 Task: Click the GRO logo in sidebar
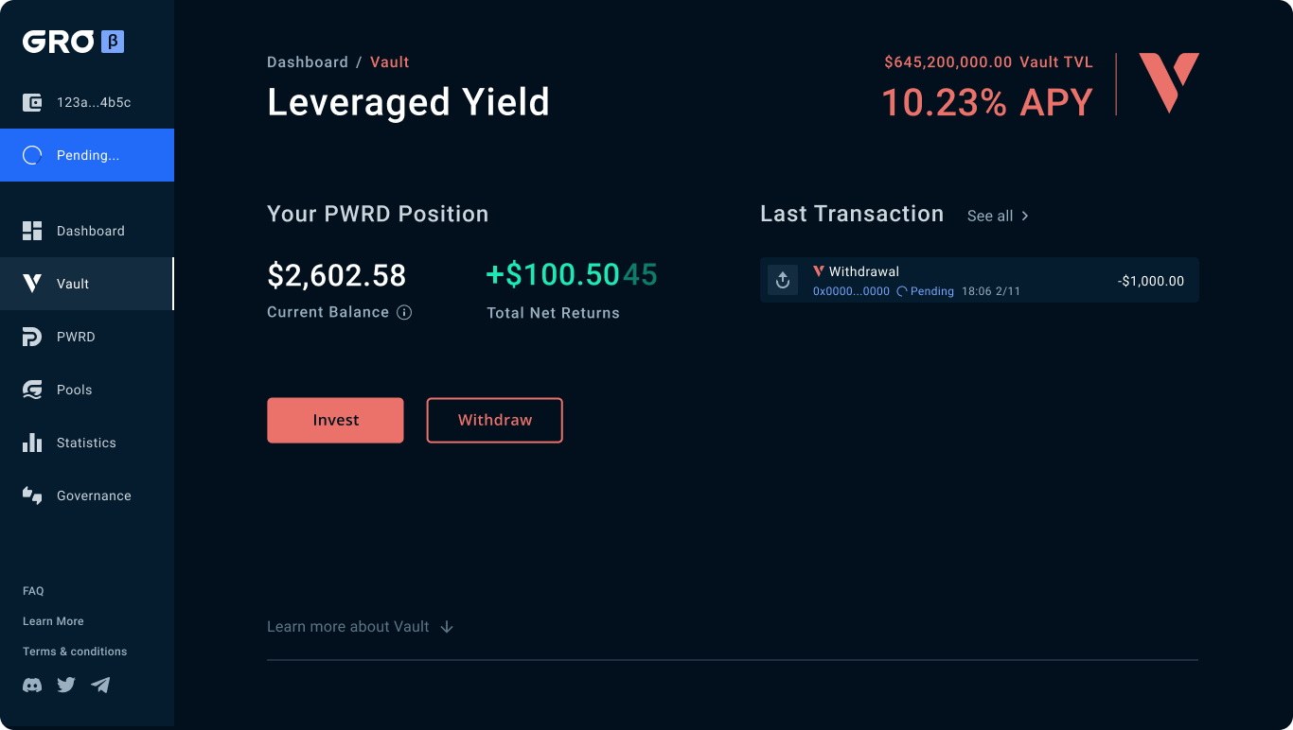coord(58,42)
